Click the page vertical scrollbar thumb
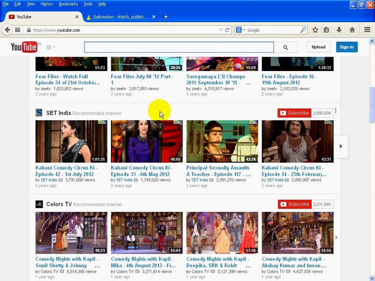This screenshot has width=375, height=281. point(372,105)
